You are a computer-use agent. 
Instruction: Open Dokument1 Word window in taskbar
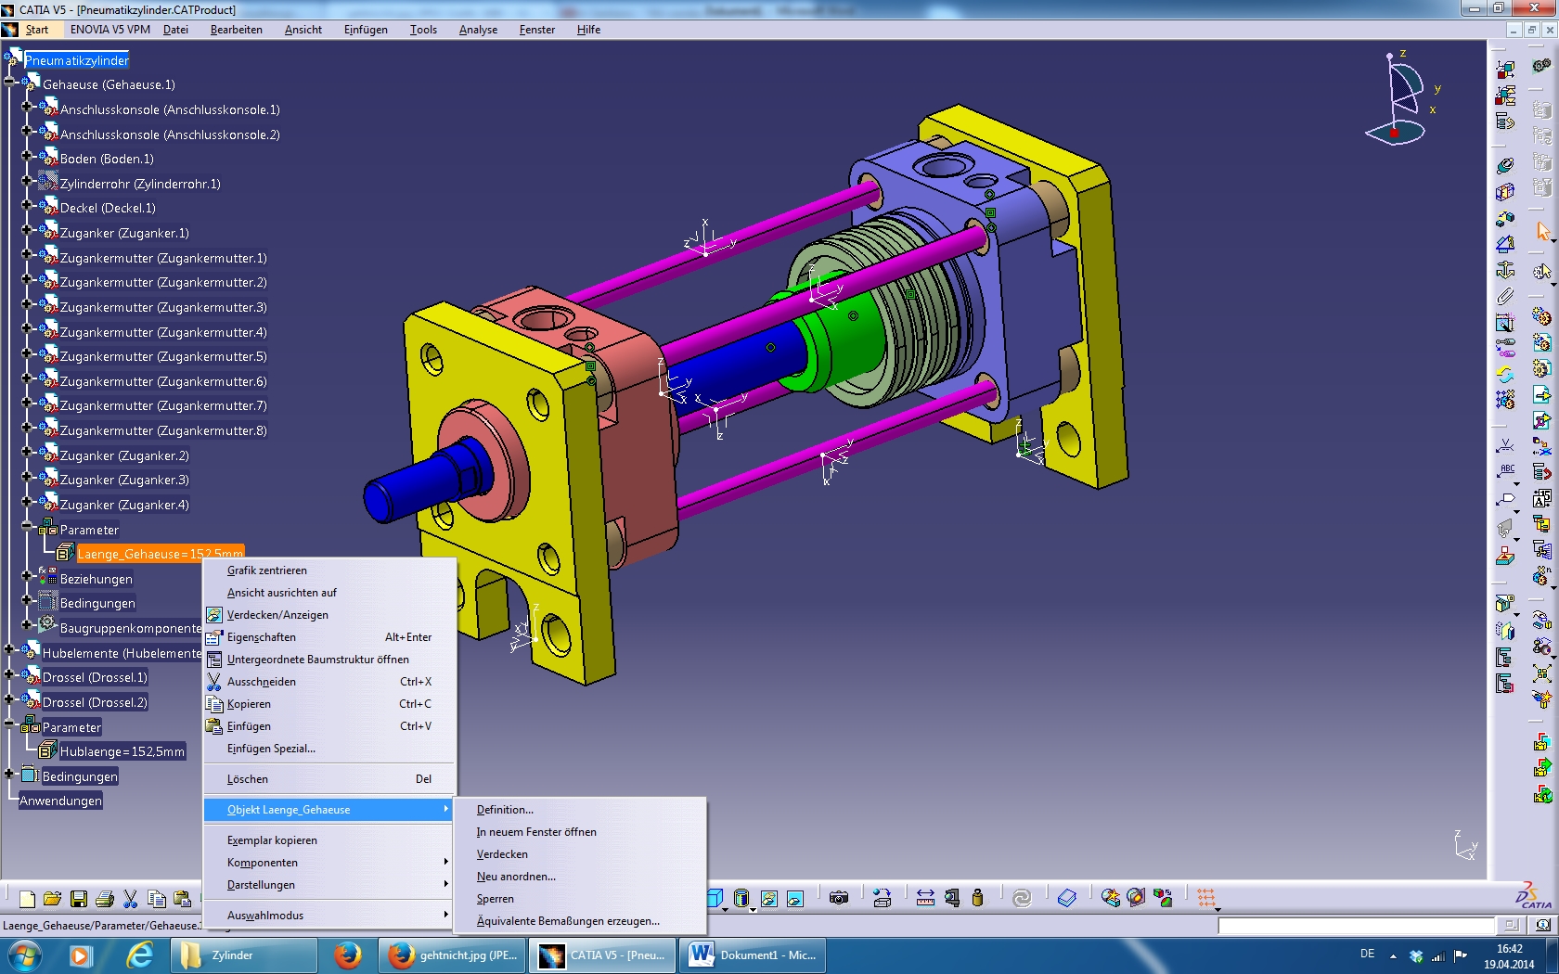click(754, 955)
